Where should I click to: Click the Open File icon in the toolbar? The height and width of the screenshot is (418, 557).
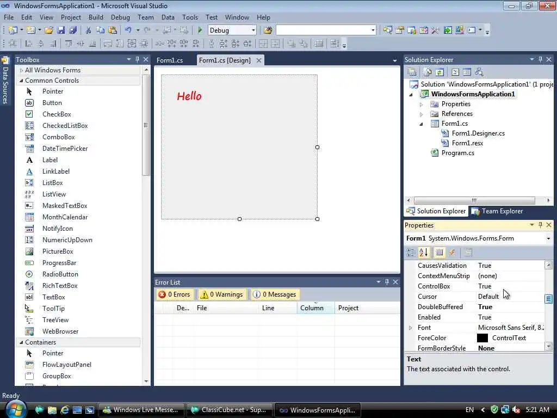click(49, 30)
